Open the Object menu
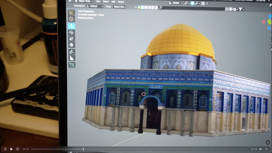272x153 pixels. coord(121,2)
